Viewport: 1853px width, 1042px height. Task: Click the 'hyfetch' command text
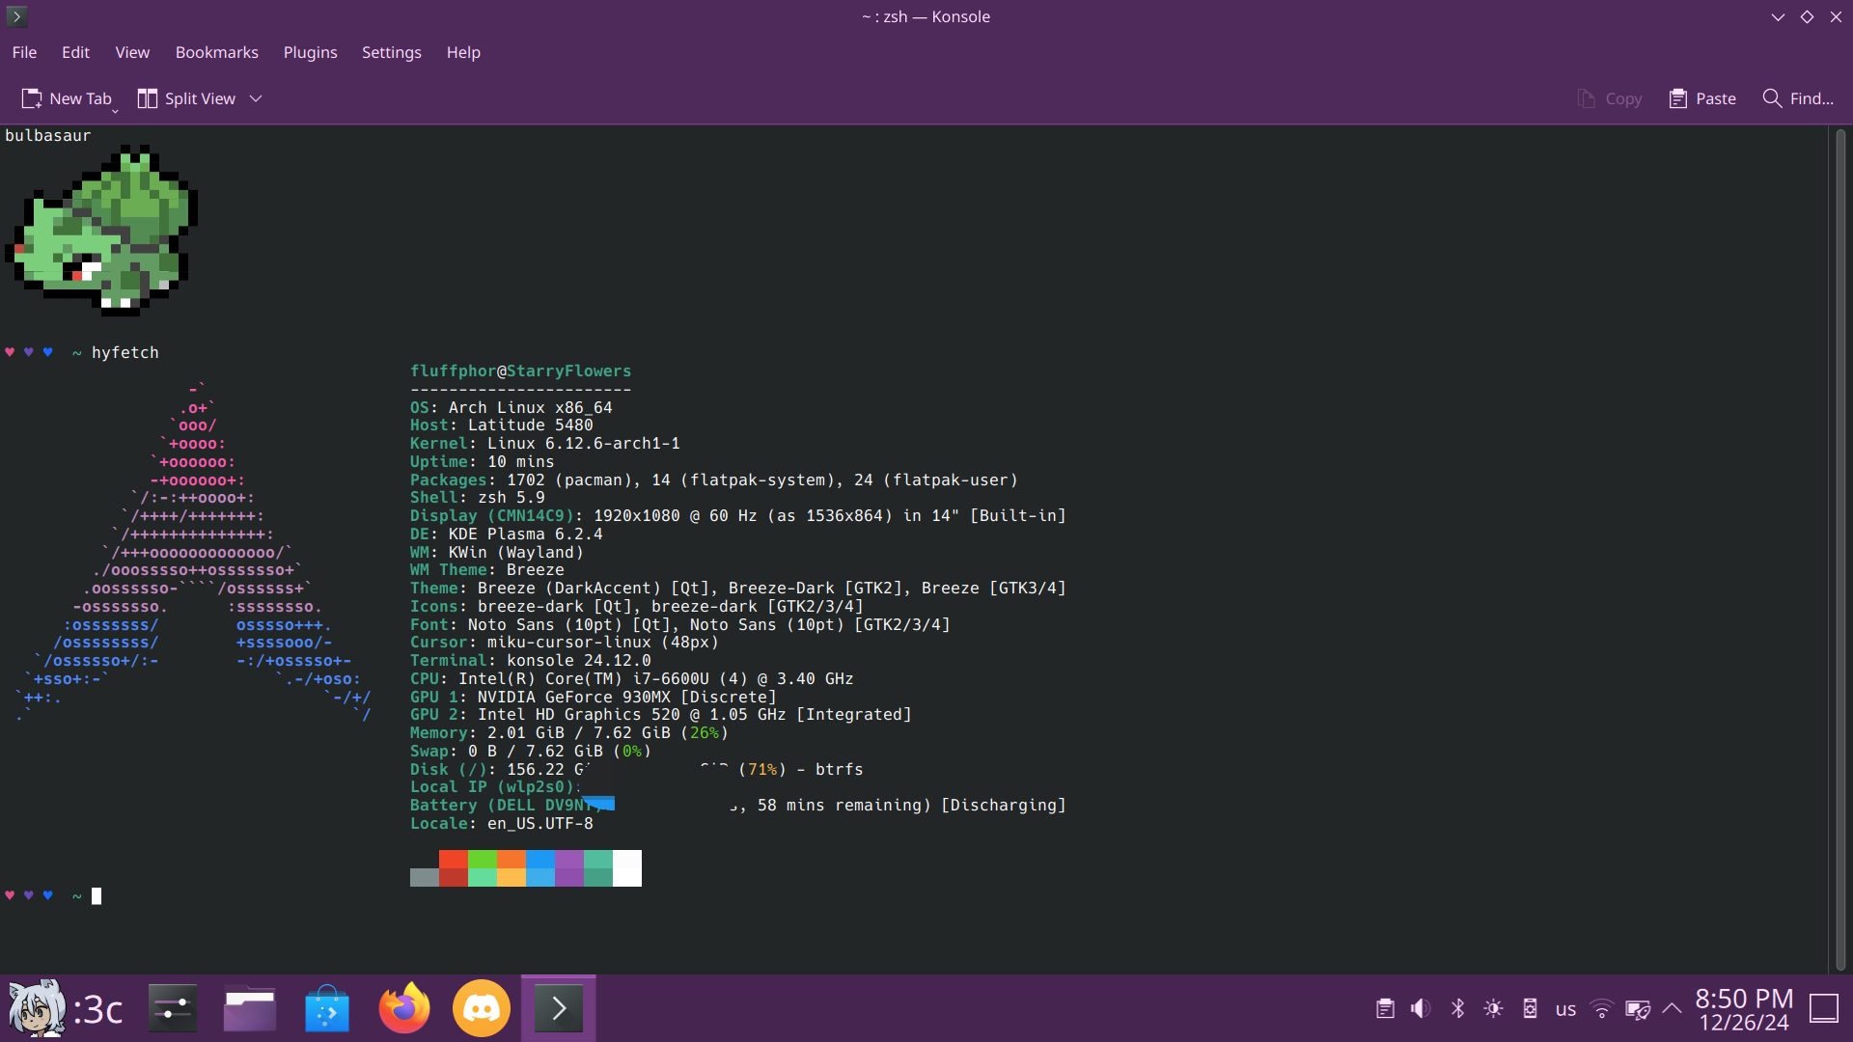[125, 353]
